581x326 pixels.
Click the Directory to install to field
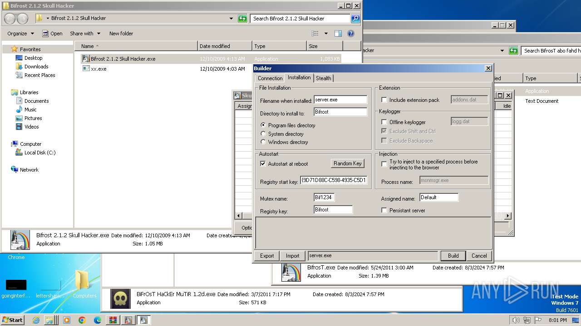tap(340, 112)
